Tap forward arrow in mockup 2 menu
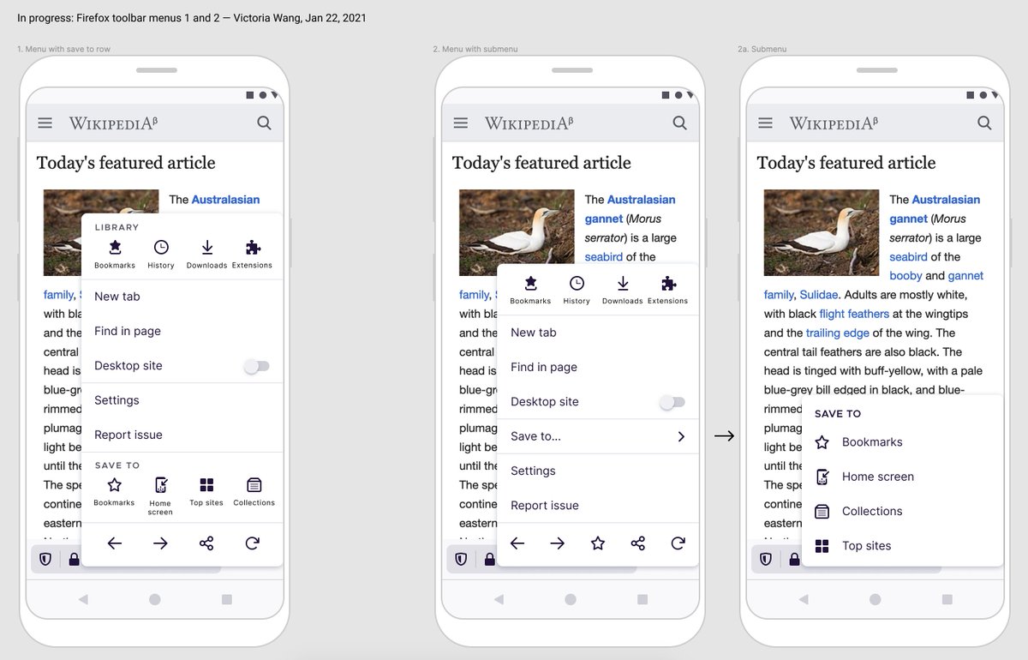The height and width of the screenshot is (660, 1028). pos(558,543)
